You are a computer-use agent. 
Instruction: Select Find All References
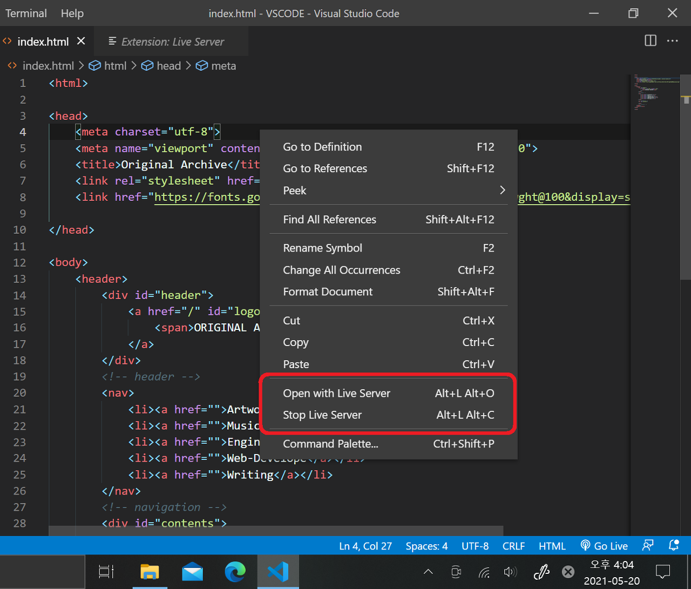pyautogui.click(x=389, y=219)
